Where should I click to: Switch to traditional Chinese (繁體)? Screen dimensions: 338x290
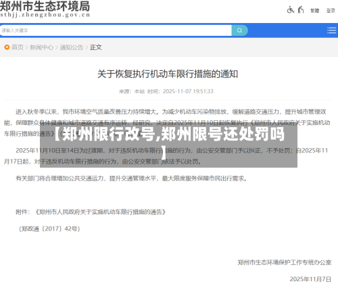315,11
